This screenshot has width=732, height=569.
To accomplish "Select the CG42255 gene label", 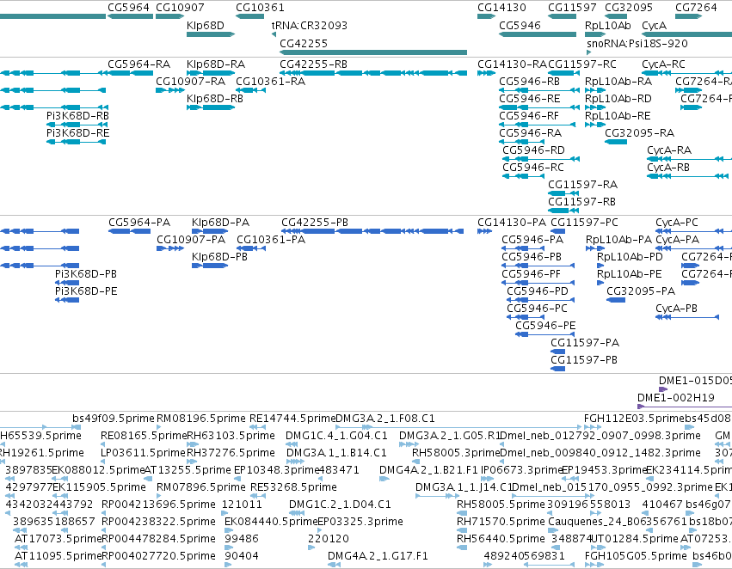I will coord(304,43).
